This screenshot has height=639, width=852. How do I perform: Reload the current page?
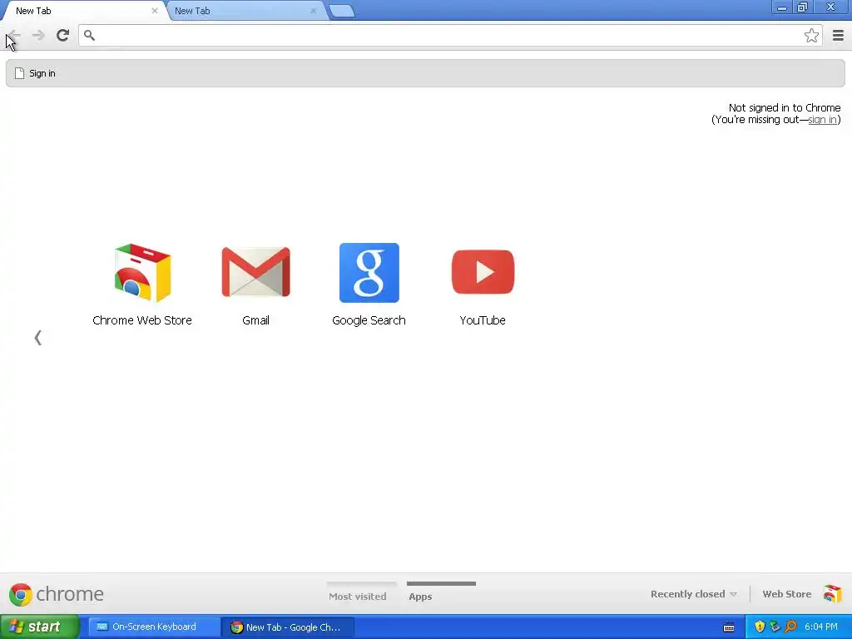coord(62,35)
